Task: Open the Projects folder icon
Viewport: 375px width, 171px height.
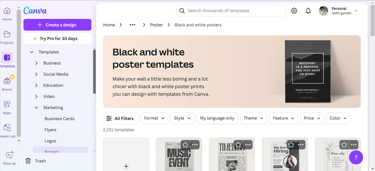Action: [x=7, y=35]
